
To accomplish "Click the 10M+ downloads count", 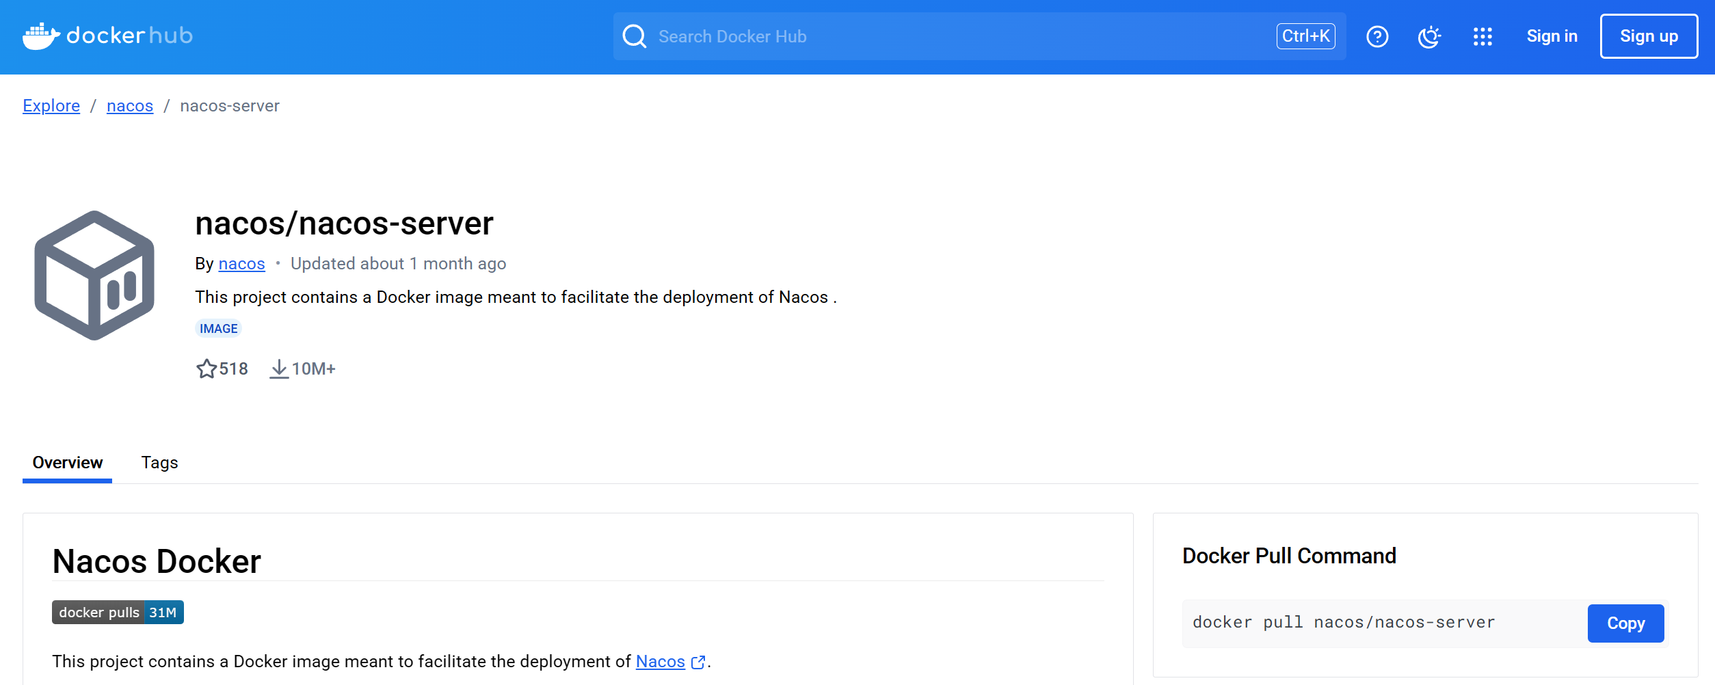I will coord(313,369).
